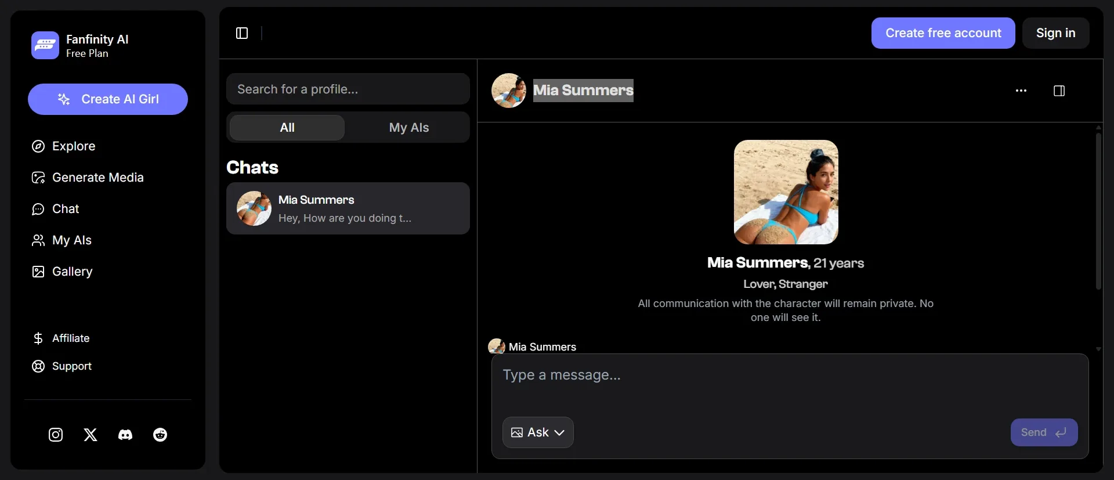Click Create free account button
The height and width of the screenshot is (480, 1114).
tap(943, 33)
